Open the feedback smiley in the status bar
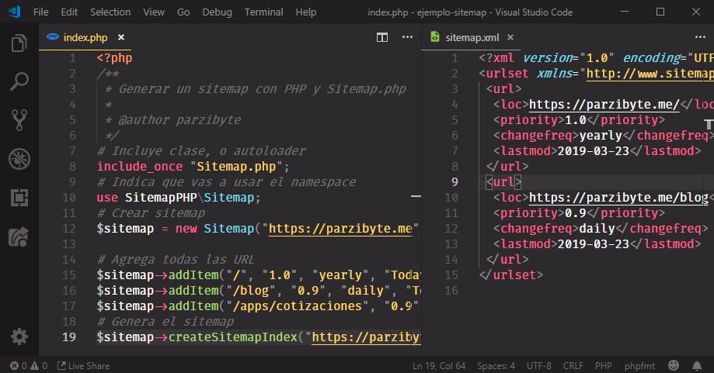714x373 pixels. 674,365
